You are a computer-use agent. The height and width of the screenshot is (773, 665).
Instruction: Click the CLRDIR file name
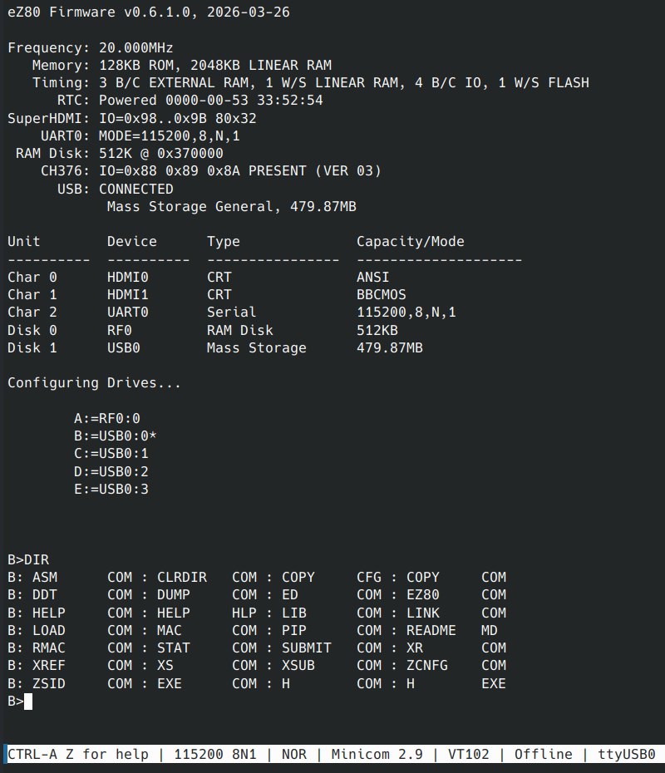pyautogui.click(x=182, y=577)
